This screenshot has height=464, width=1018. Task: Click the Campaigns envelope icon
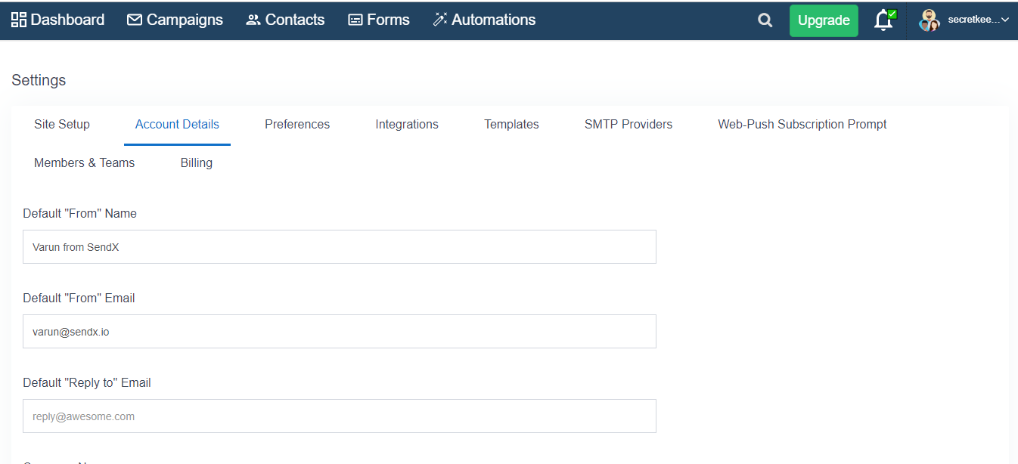coord(135,20)
